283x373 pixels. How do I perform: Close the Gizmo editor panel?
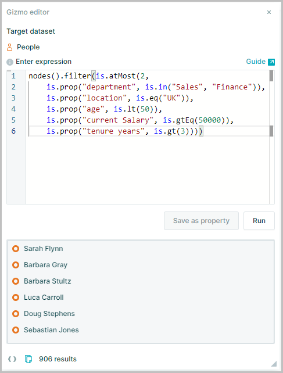coord(269,12)
